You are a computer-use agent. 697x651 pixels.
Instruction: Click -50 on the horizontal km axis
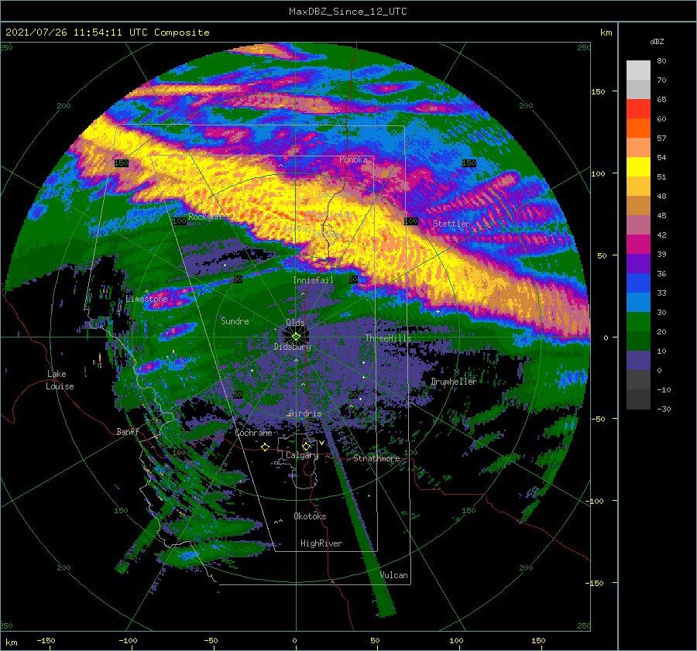tap(211, 640)
